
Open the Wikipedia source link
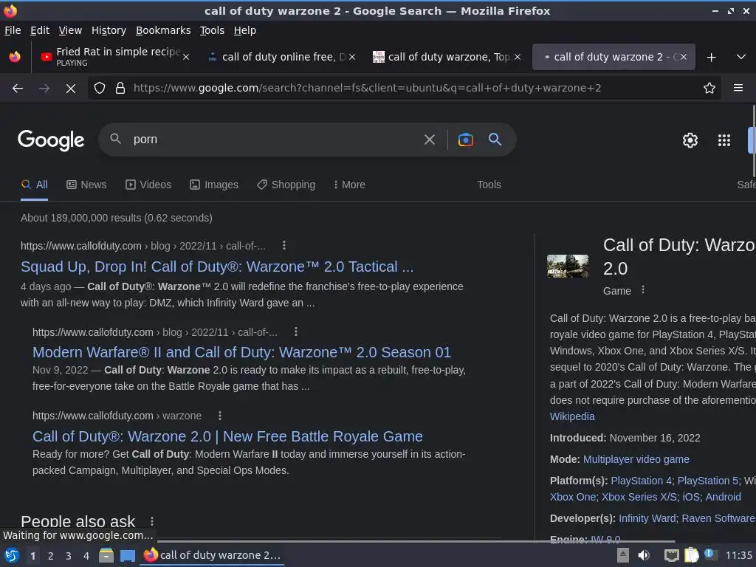[x=572, y=416]
